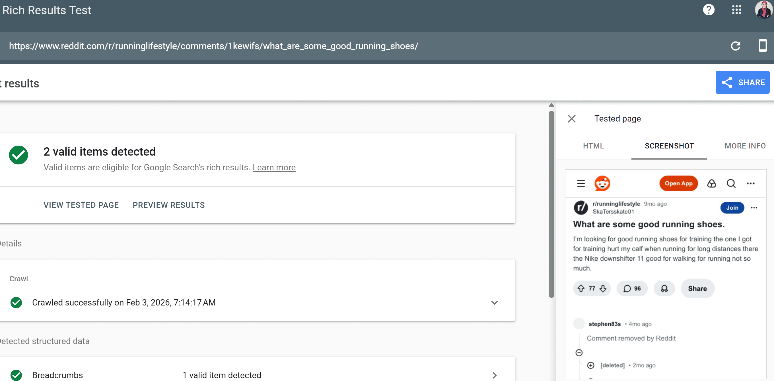Switch to the MORE INFO tab
The height and width of the screenshot is (381, 774).
[745, 146]
